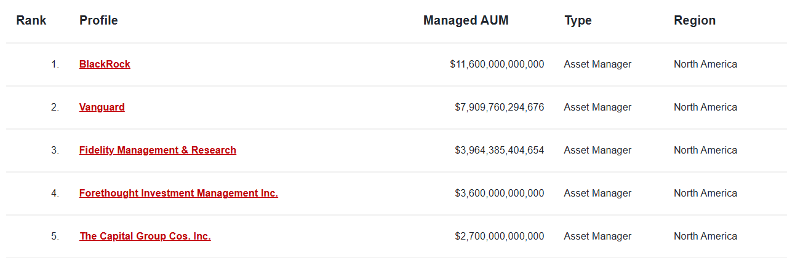Click the Managed AUM column header
The image size is (787, 258).
(x=466, y=20)
